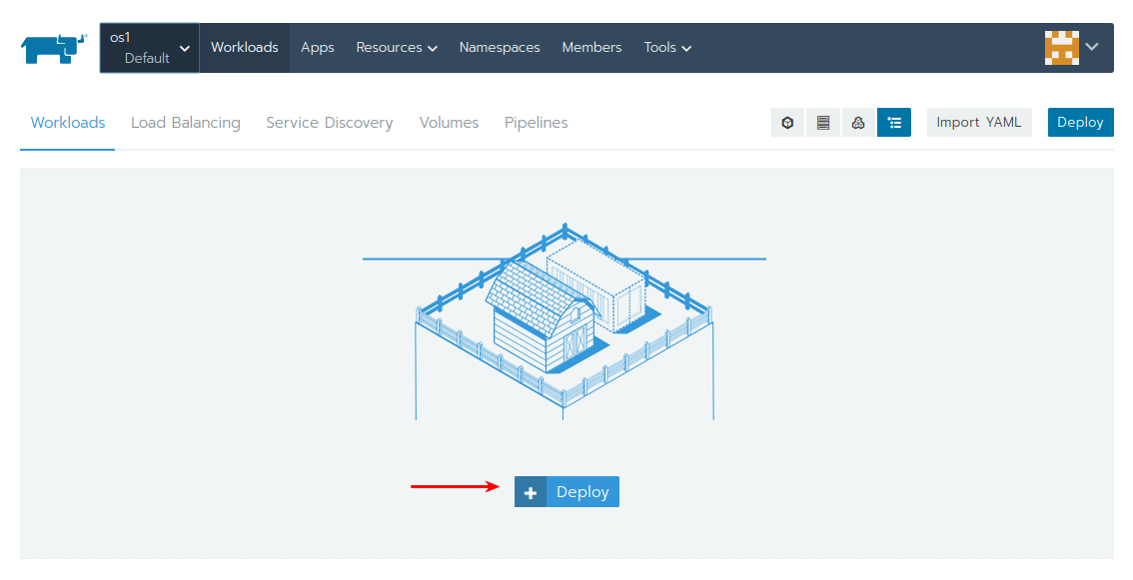
Task: Select the Members menu item
Action: [x=591, y=47]
